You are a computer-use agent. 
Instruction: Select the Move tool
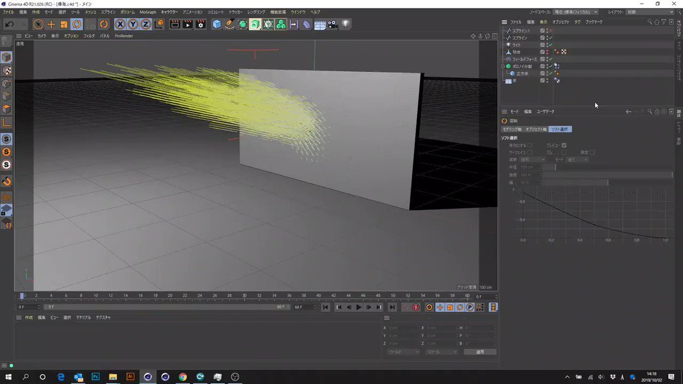click(51, 24)
